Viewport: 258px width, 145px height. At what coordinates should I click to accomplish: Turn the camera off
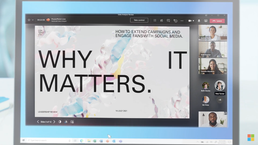click(x=190, y=21)
